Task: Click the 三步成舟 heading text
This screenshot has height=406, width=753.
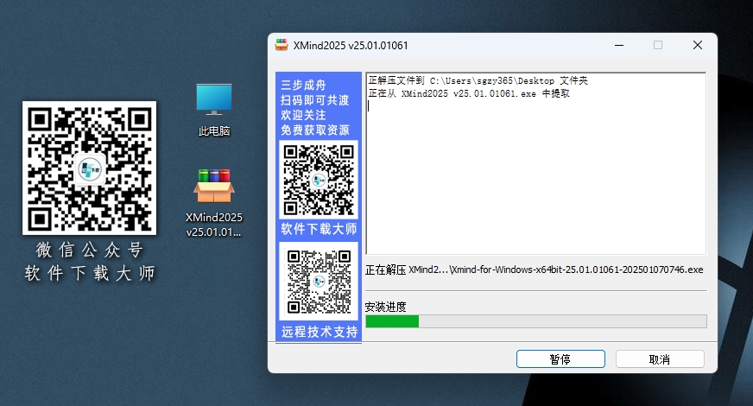Action: coord(303,85)
